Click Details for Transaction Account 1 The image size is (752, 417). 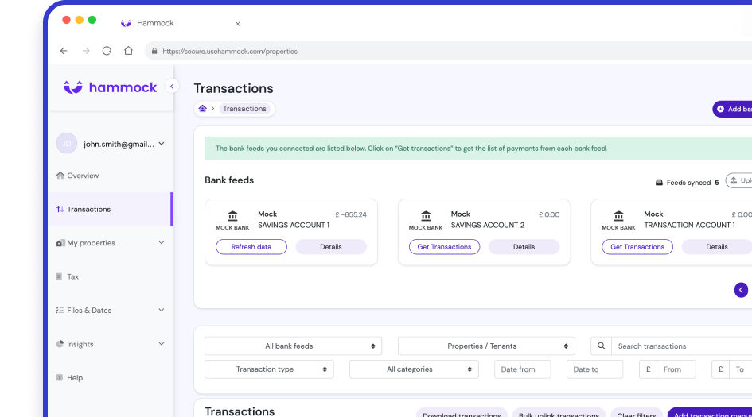pyautogui.click(x=716, y=247)
